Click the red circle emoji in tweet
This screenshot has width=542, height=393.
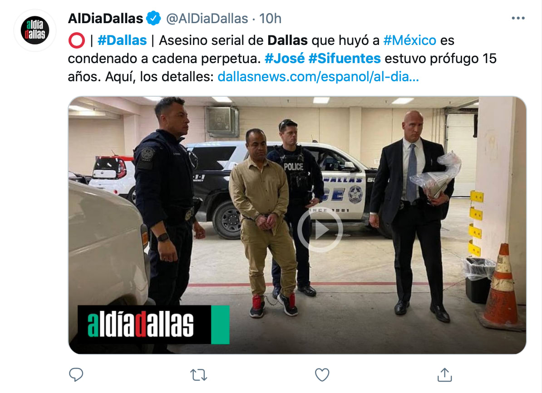76,40
